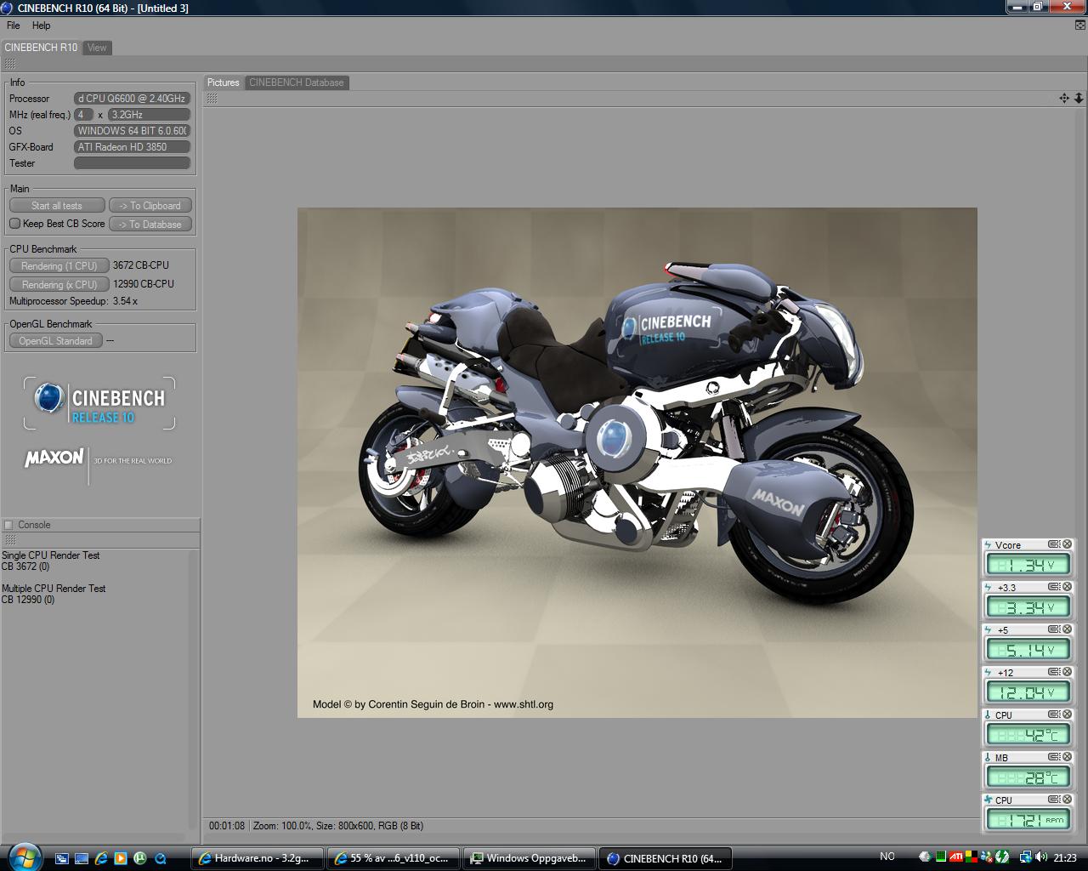Screen dimensions: 1088x871
Task: Click the NO language indicator
Action: (887, 857)
